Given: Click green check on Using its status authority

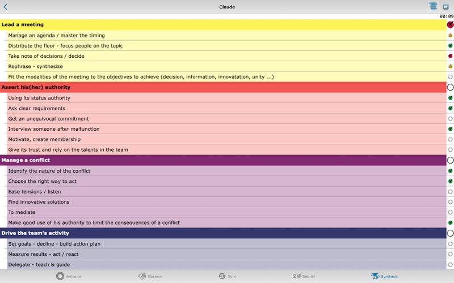Looking at the screenshot, I should point(450,98).
